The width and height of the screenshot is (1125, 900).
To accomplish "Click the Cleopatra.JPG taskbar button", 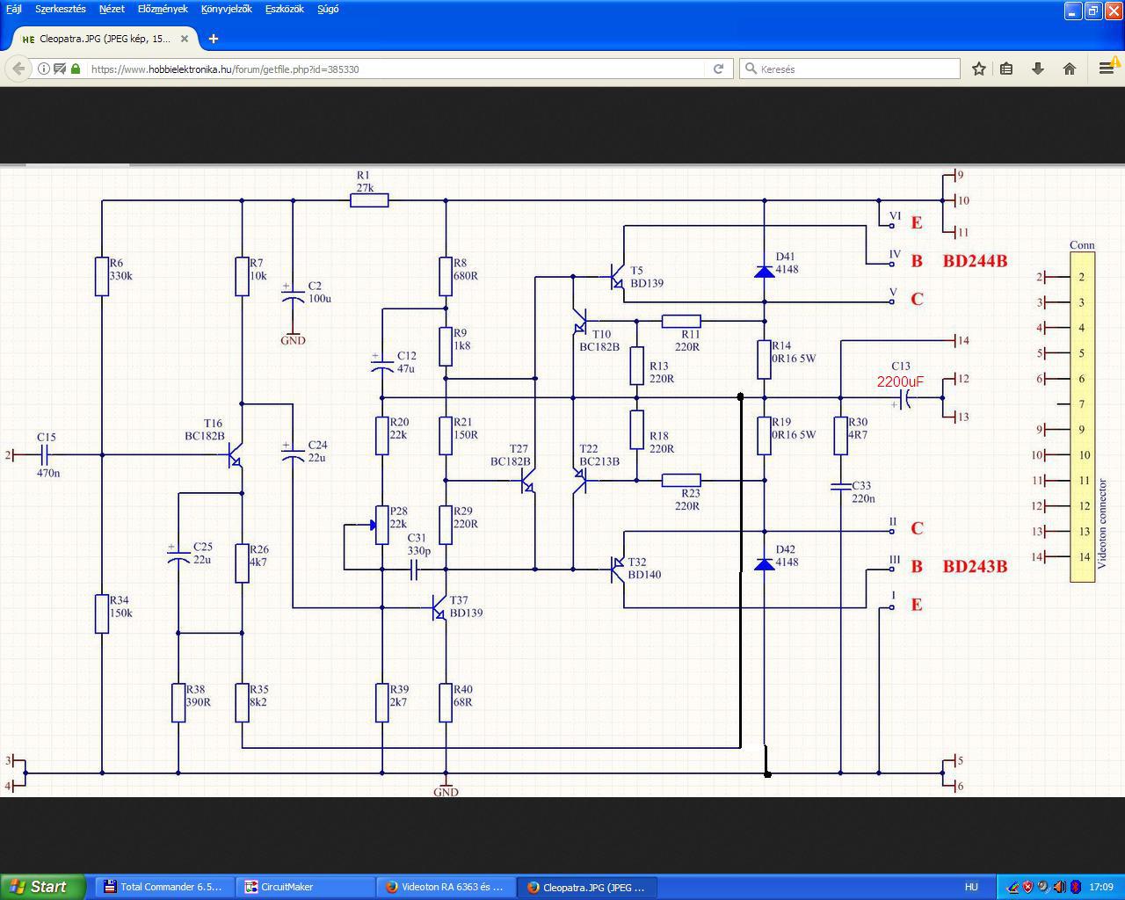I will 586,887.
